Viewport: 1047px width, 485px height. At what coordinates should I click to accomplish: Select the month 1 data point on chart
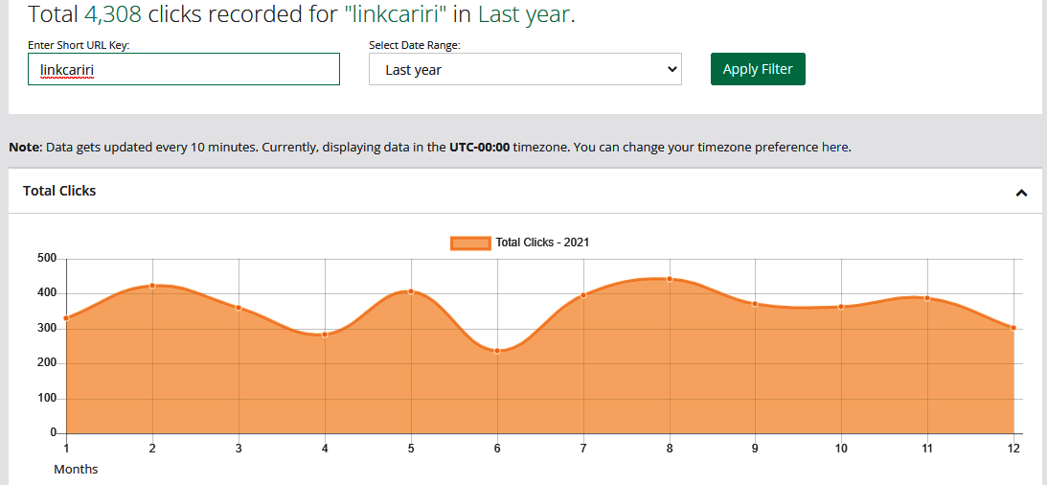(x=66, y=318)
